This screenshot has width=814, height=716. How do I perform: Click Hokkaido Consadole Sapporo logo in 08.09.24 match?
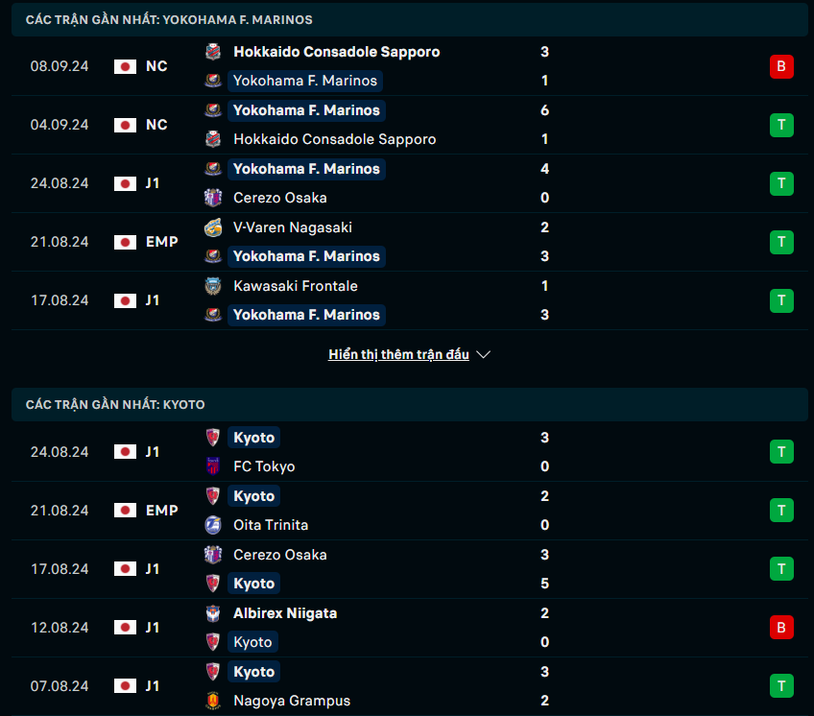click(213, 52)
